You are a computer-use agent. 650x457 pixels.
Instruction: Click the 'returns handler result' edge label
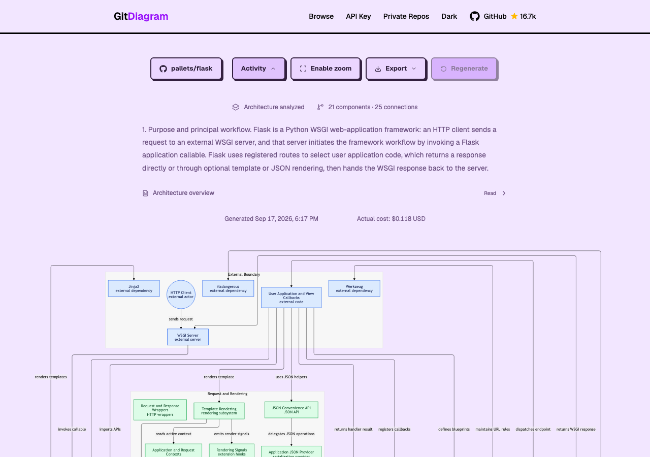click(353, 429)
